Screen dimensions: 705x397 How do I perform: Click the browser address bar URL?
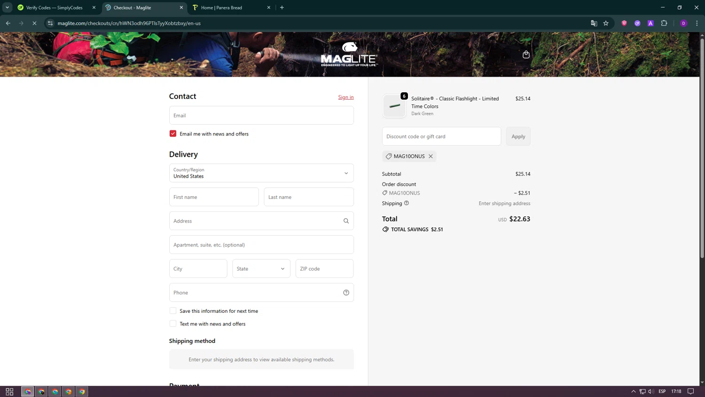pyautogui.click(x=129, y=23)
